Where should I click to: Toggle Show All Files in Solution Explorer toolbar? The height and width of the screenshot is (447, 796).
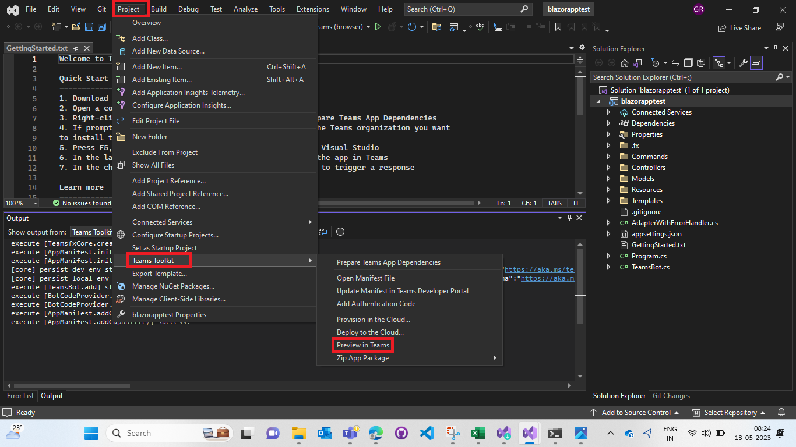(x=701, y=63)
